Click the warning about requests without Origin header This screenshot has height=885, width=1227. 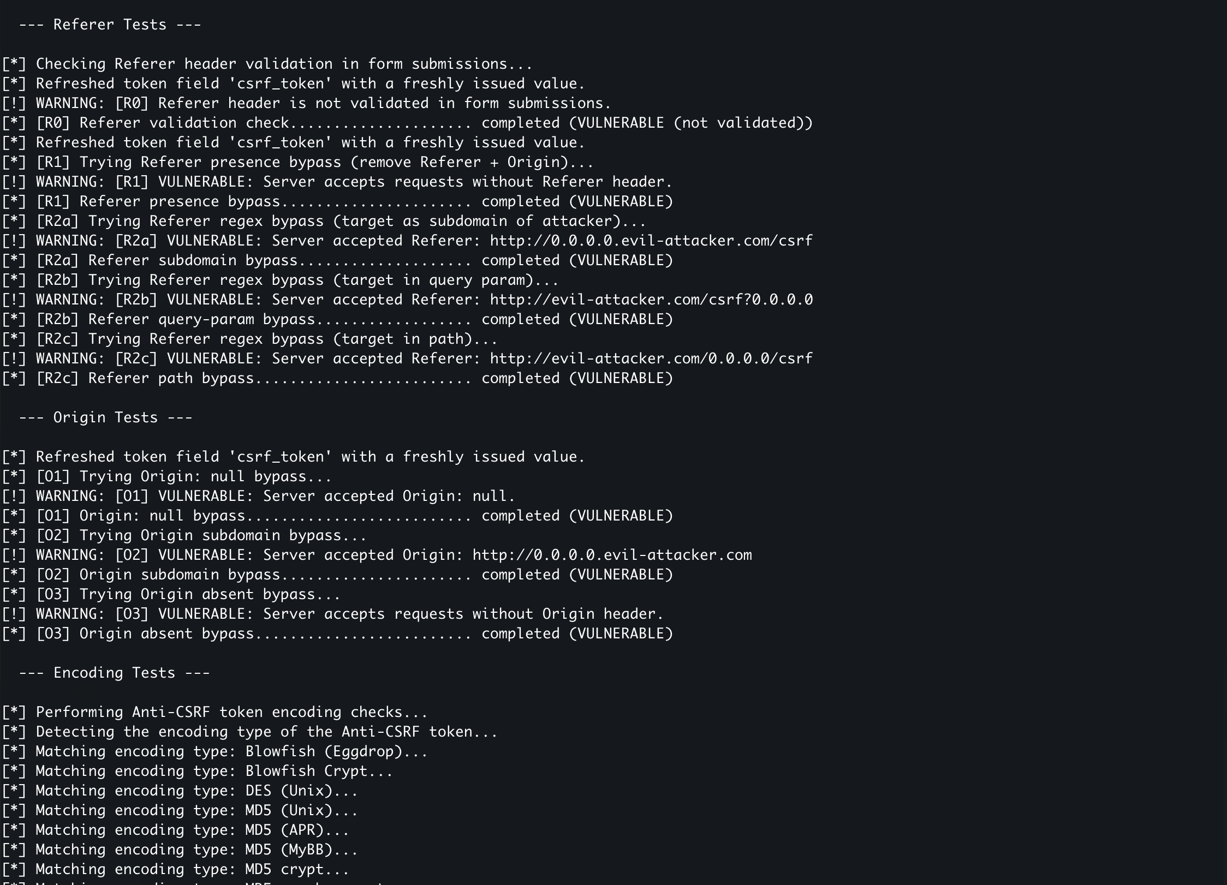(x=332, y=614)
